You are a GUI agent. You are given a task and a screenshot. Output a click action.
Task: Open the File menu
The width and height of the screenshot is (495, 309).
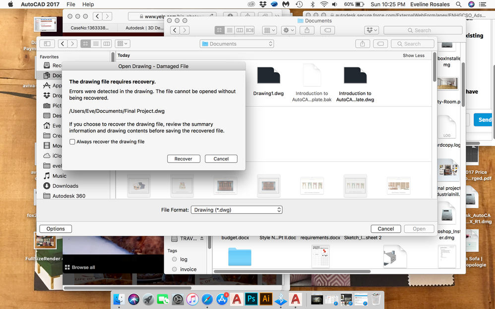[71, 4]
